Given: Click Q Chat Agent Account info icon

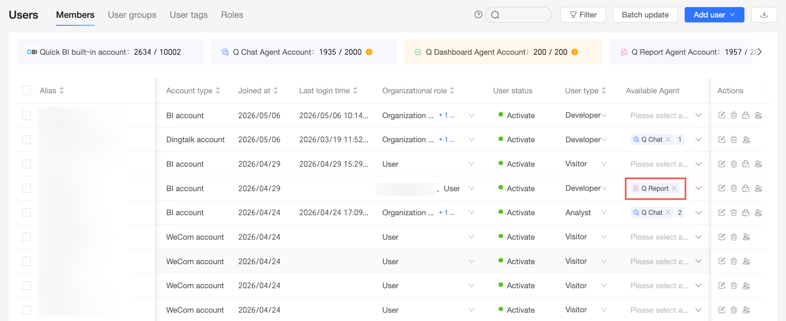Looking at the screenshot, I should pyautogui.click(x=369, y=52).
